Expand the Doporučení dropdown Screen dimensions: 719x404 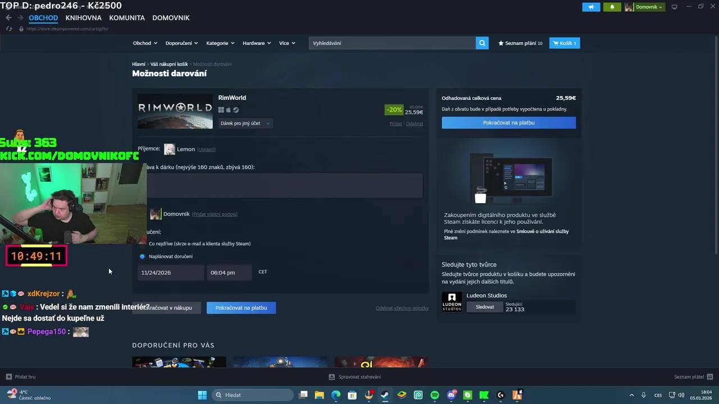point(181,43)
